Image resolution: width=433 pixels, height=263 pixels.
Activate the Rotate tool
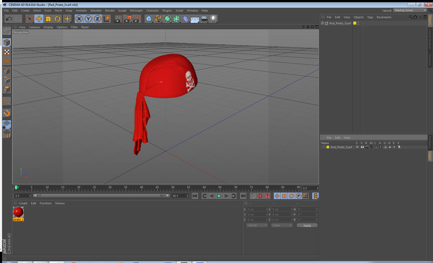click(x=57, y=19)
